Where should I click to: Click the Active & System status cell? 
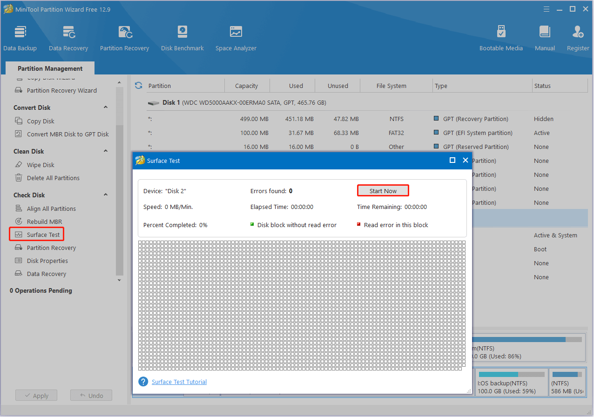click(555, 235)
